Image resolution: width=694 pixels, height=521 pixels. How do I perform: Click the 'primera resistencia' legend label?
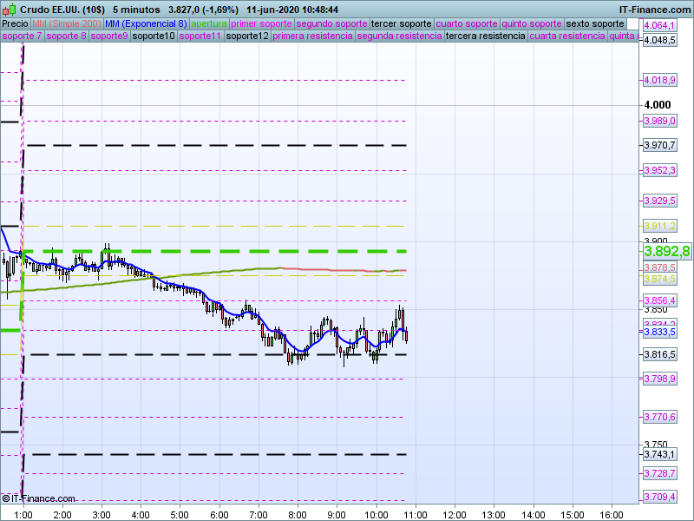[312, 36]
